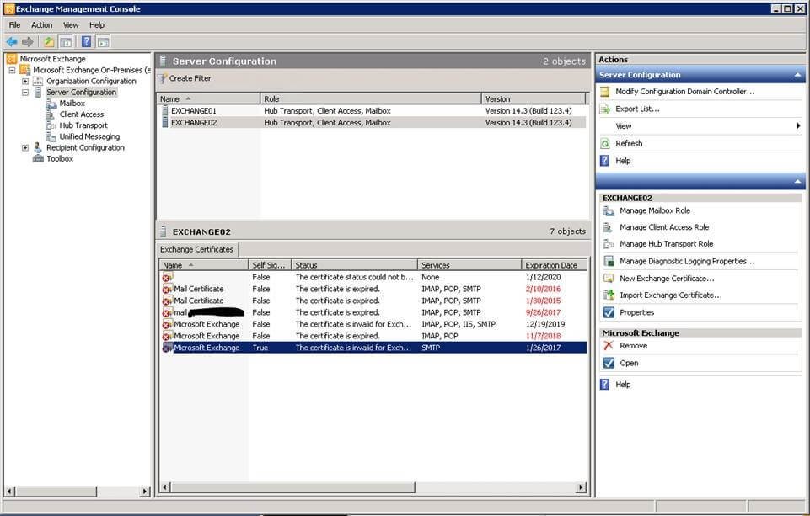Viewport: 810px width, 516px height.
Task: Click the Open checkmark icon
Action: 609,364
